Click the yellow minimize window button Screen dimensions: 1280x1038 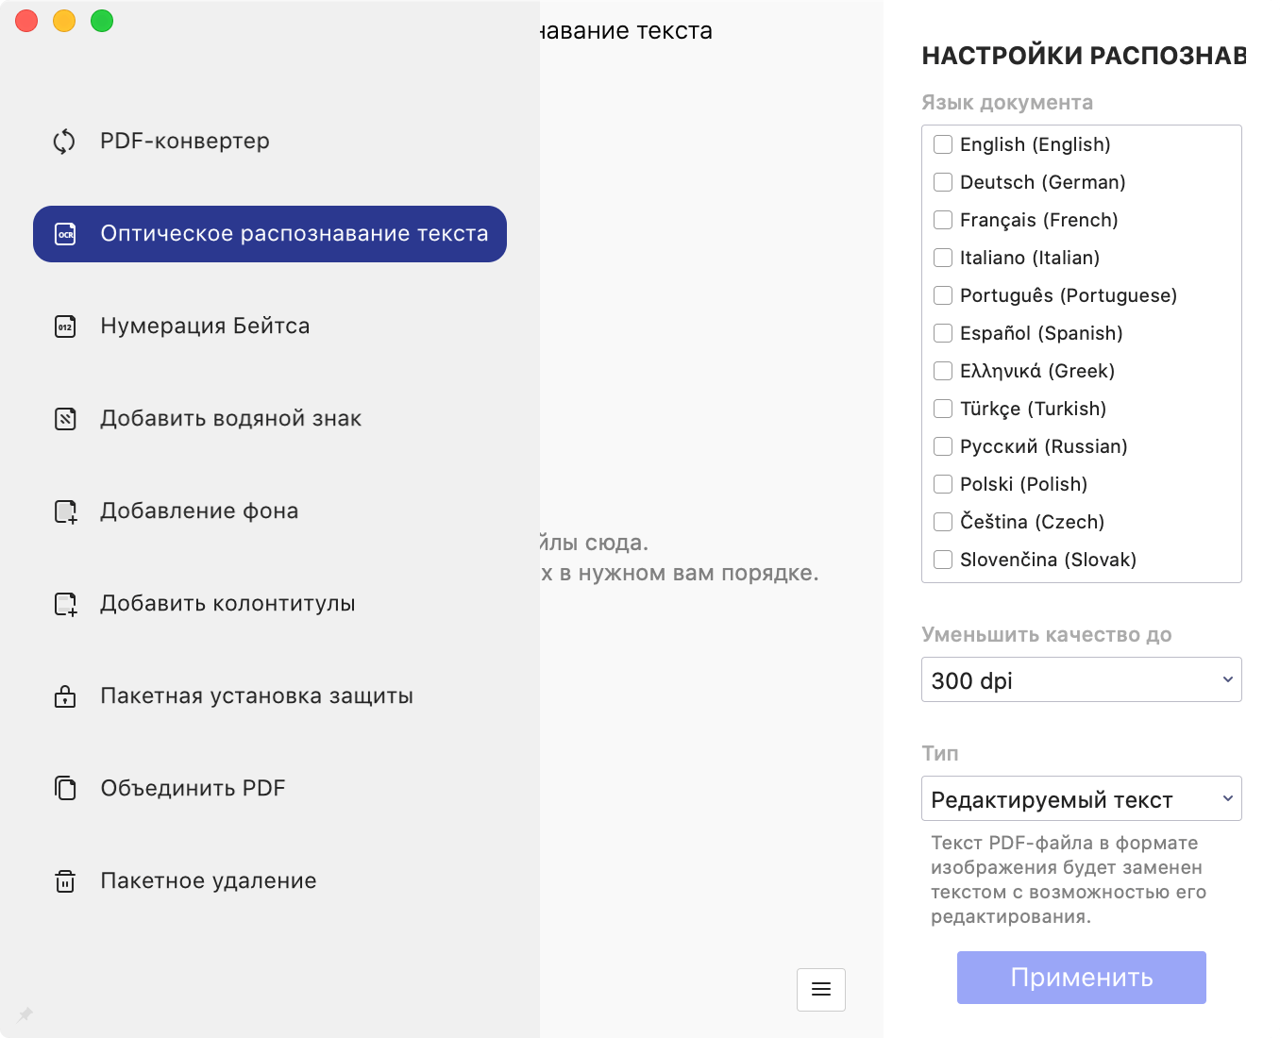[64, 21]
